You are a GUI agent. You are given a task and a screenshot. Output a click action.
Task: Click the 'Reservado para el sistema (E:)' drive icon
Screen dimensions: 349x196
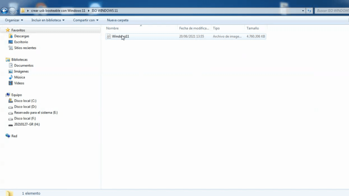coord(11,113)
